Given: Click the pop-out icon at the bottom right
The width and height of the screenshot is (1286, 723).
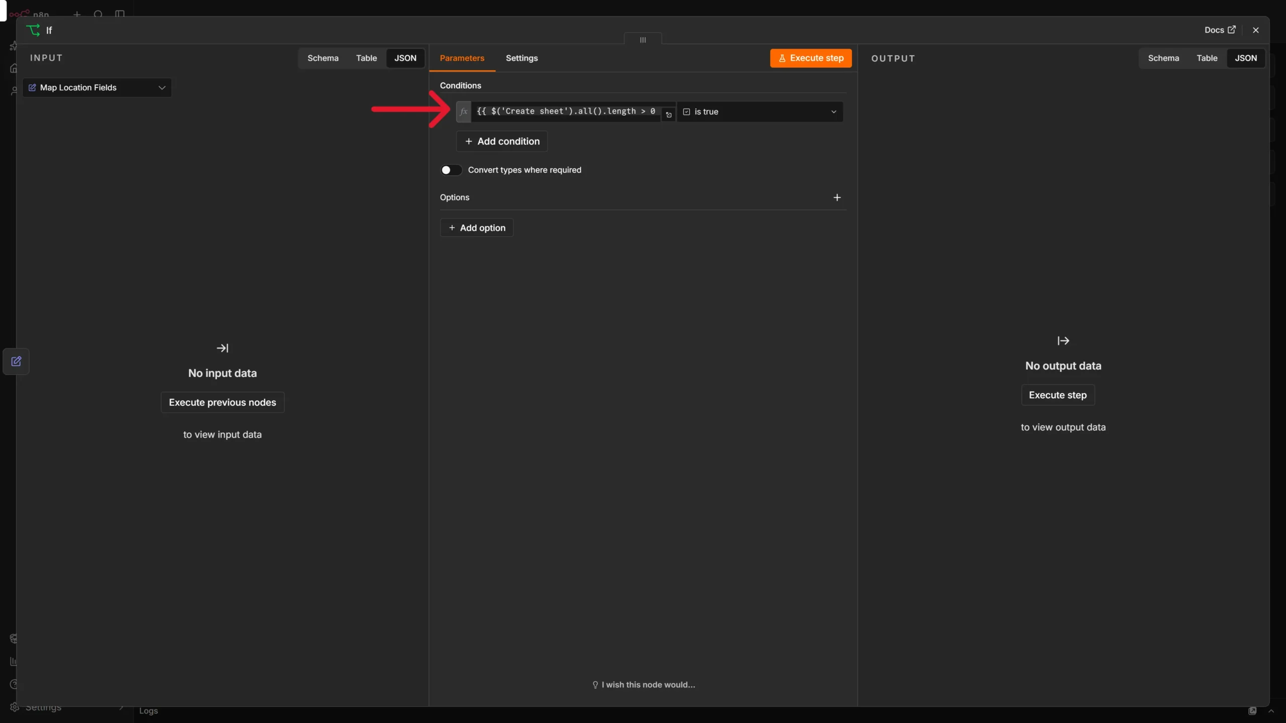Looking at the screenshot, I should 1252,711.
